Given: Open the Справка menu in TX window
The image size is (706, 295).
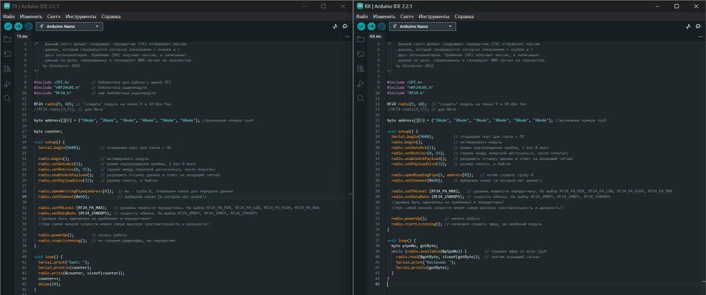Looking at the screenshot, I should (111, 17).
